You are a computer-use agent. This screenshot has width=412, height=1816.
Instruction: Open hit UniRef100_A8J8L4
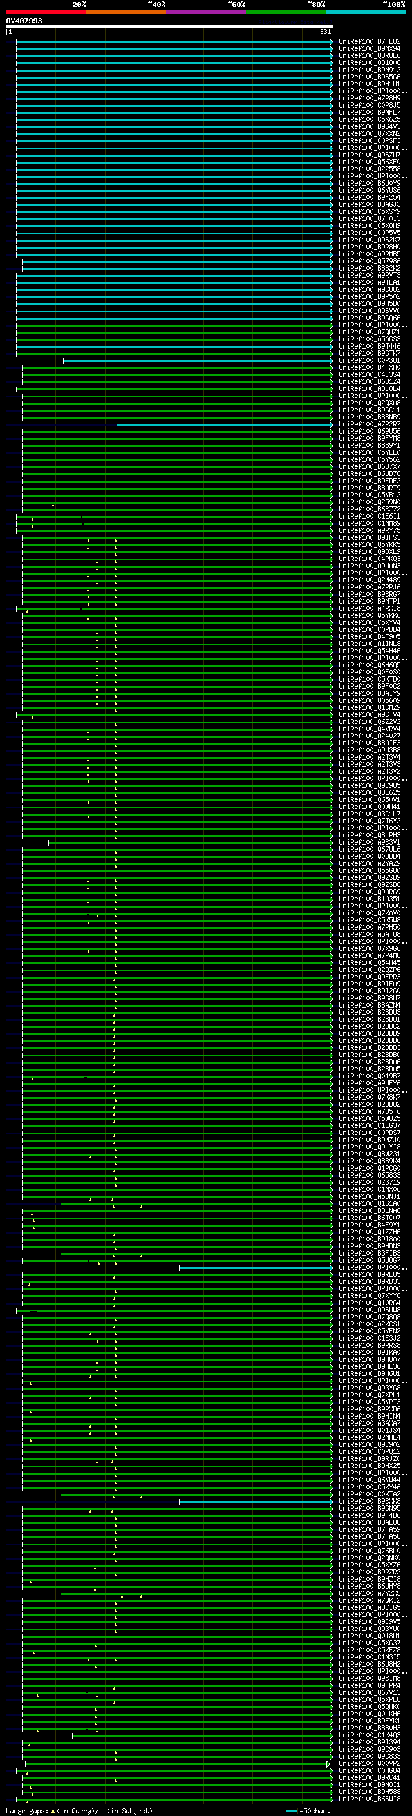pyautogui.click(x=370, y=388)
